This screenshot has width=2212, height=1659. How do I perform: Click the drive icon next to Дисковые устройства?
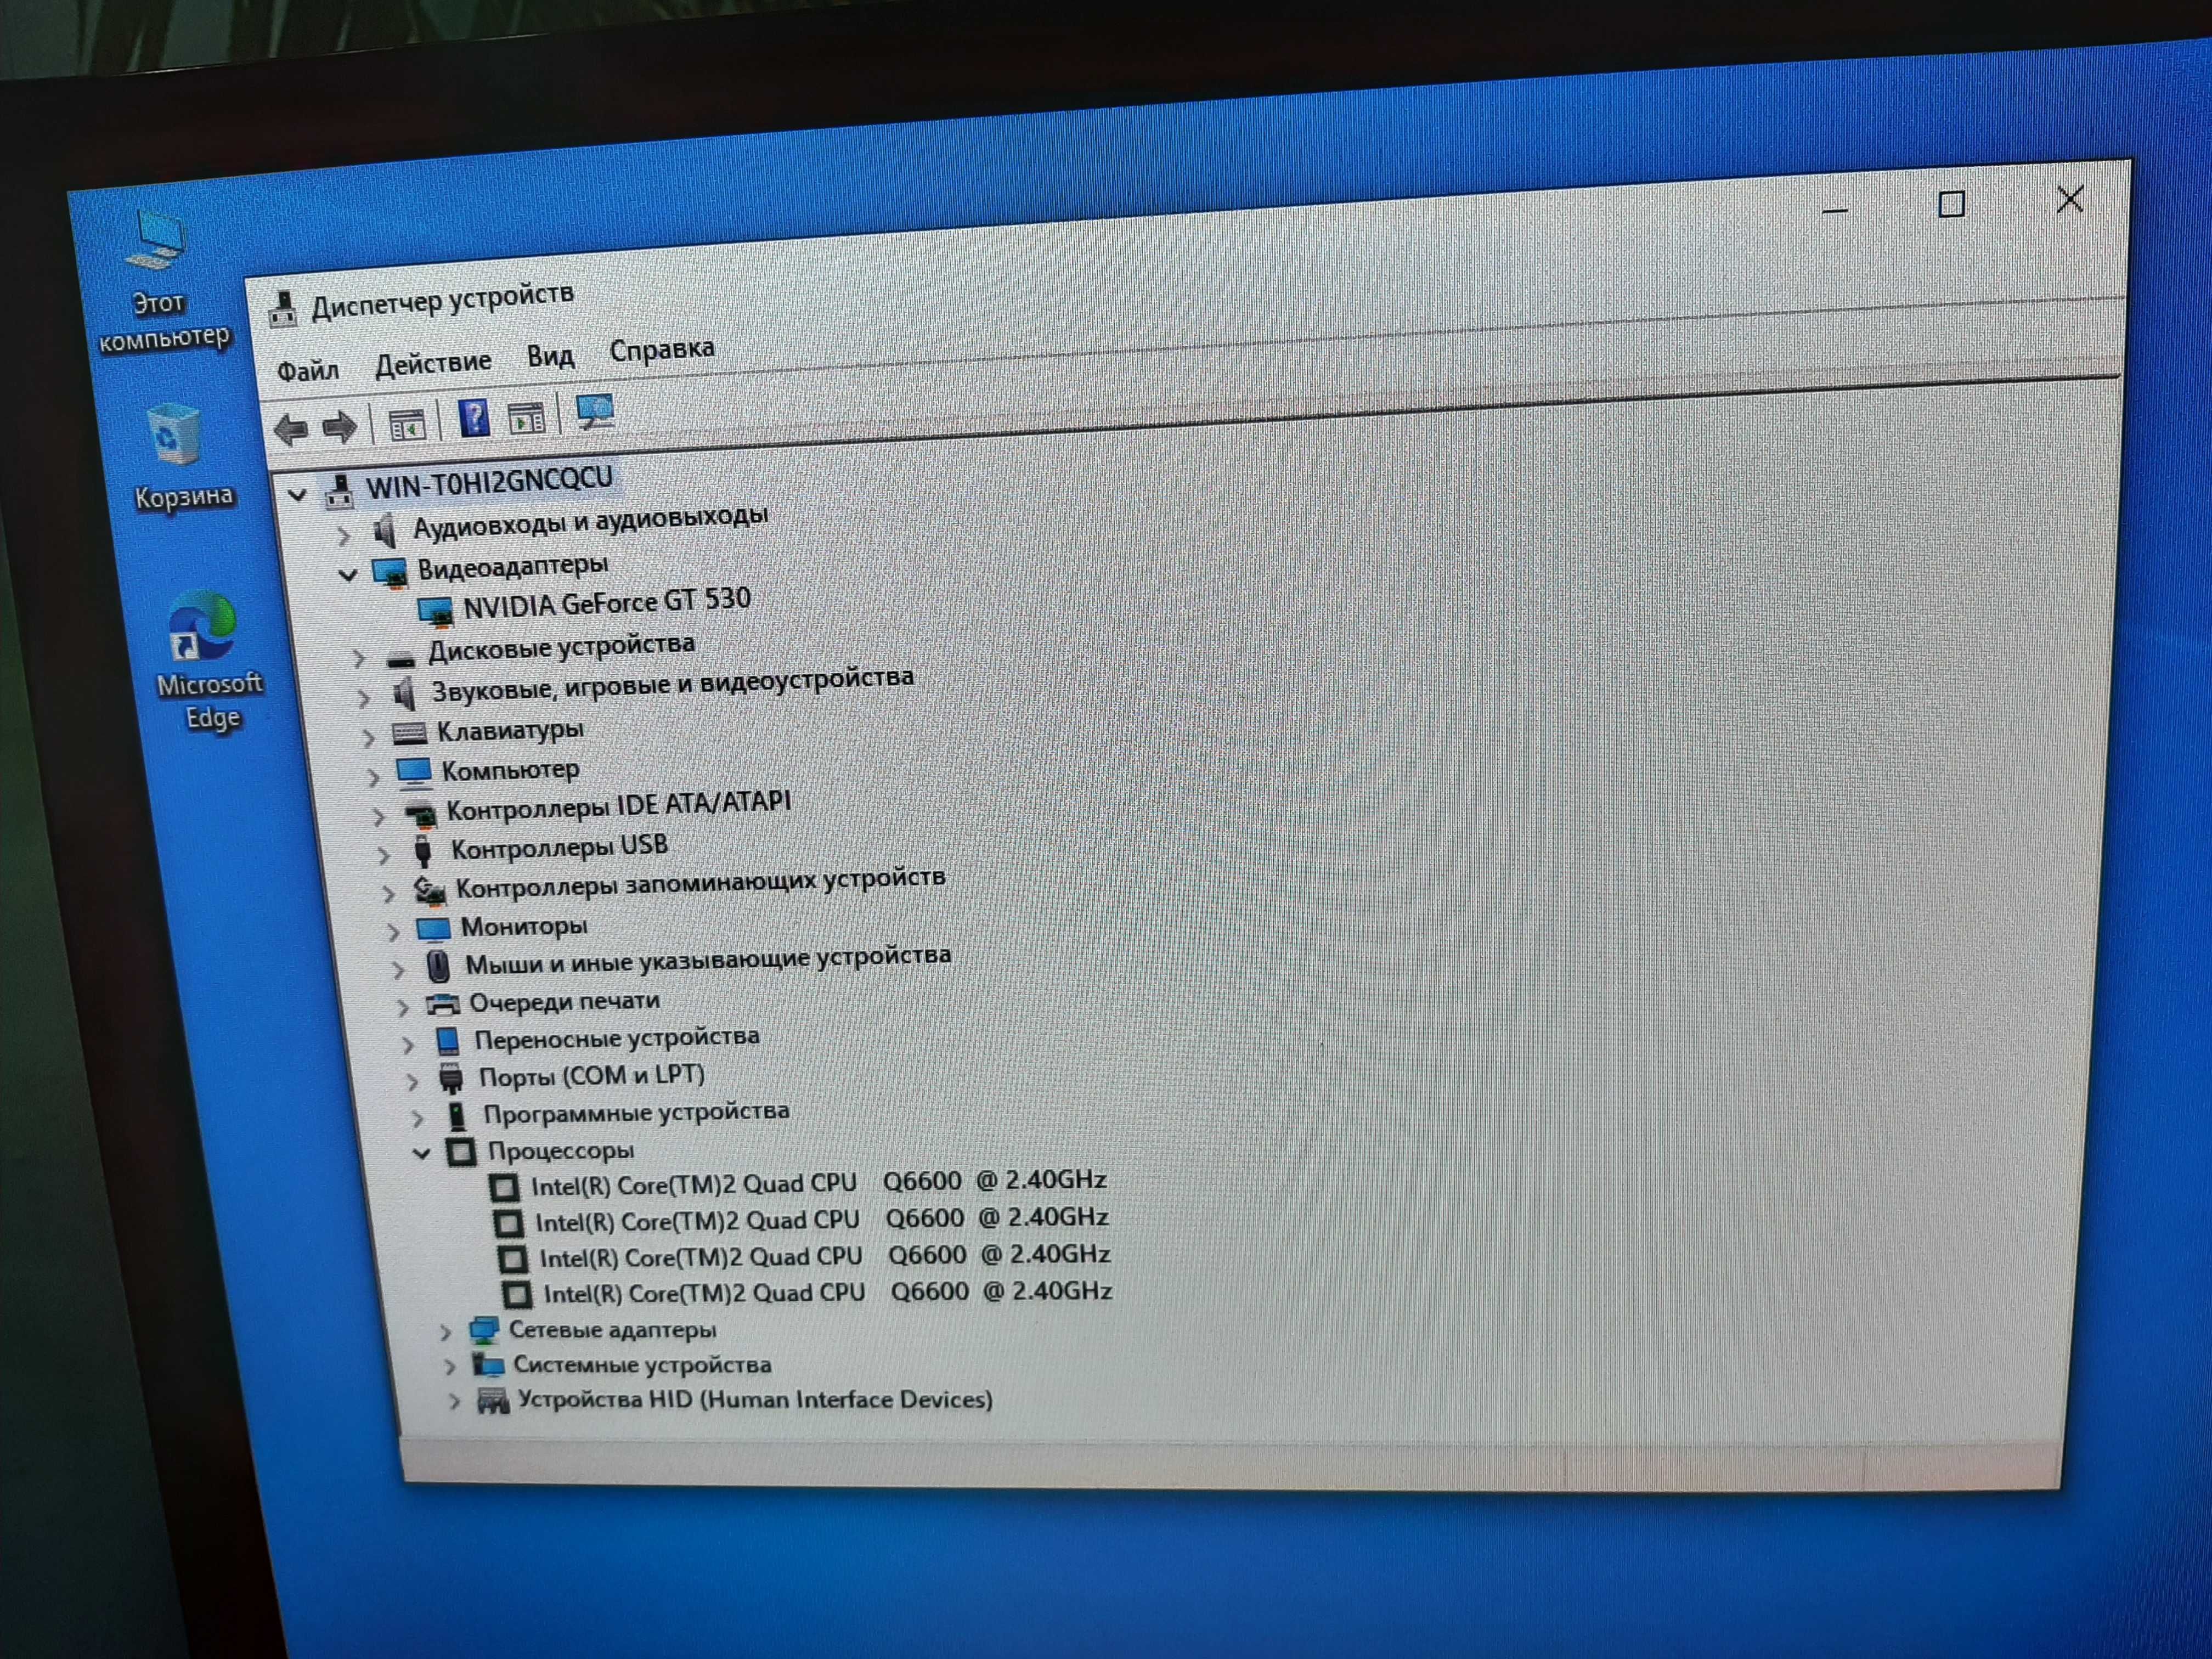click(400, 658)
